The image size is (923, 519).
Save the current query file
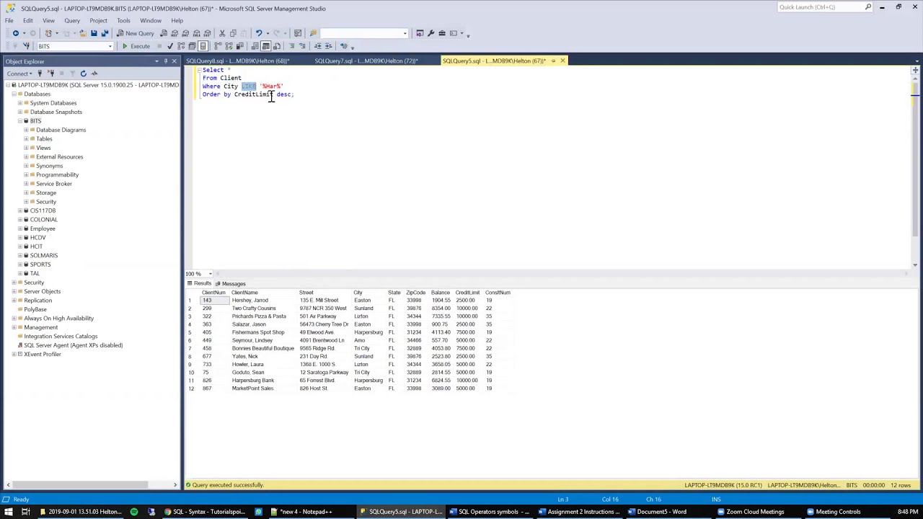(x=94, y=33)
